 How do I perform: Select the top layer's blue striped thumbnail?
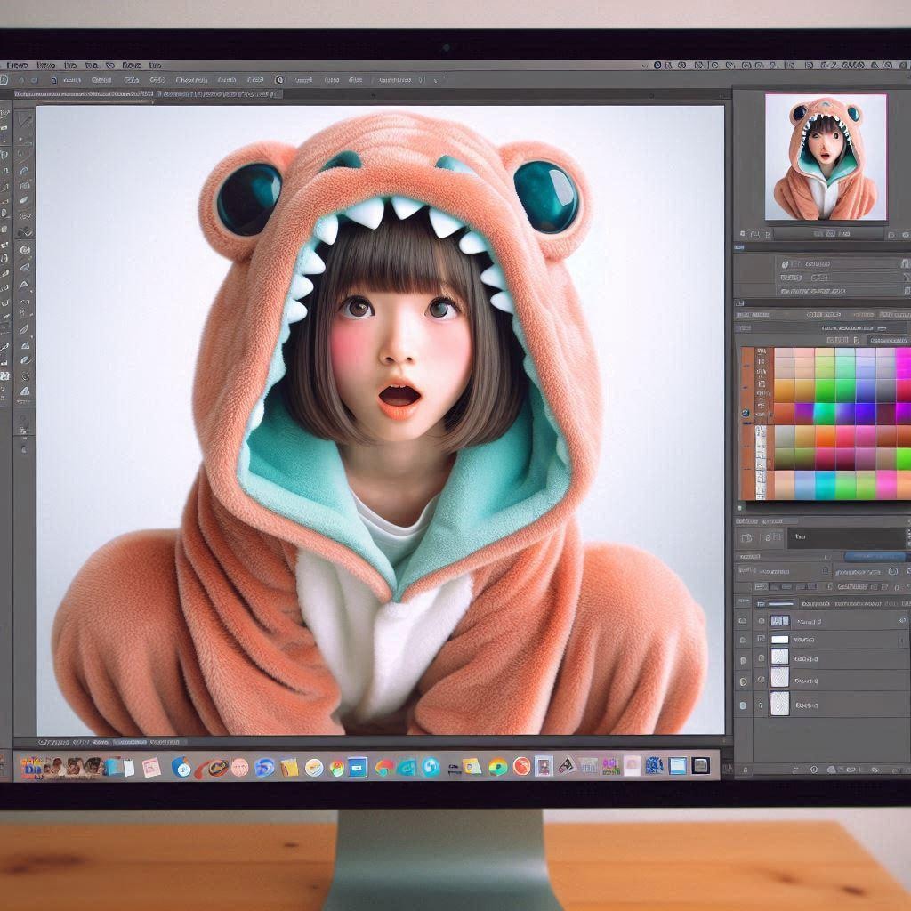click(779, 621)
